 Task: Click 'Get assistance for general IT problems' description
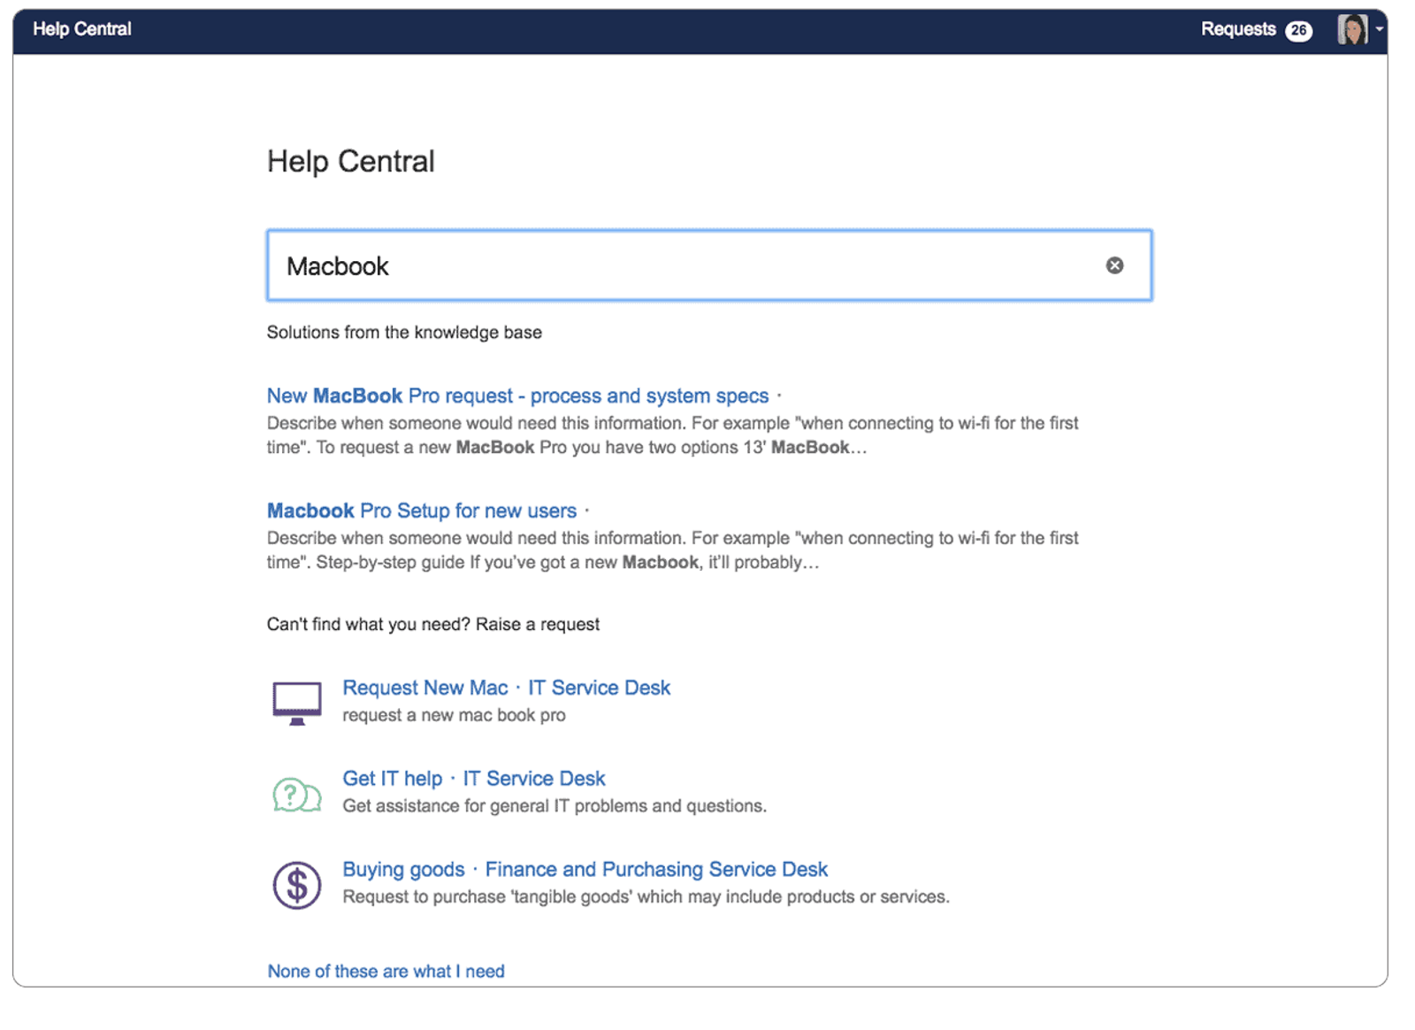pos(555,806)
